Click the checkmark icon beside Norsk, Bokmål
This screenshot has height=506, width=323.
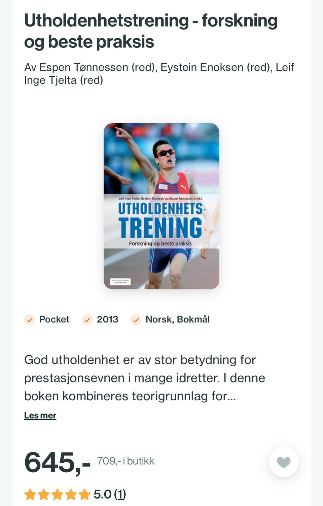tap(136, 319)
